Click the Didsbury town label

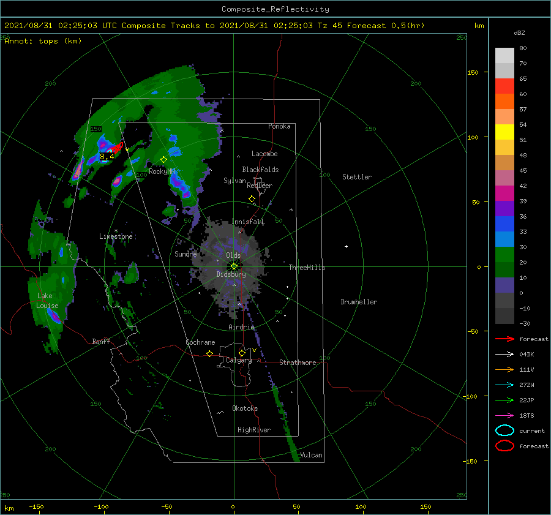click(x=231, y=274)
